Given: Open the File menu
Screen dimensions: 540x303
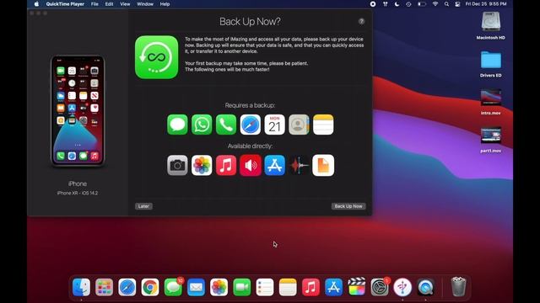Looking at the screenshot, I should [94, 4].
